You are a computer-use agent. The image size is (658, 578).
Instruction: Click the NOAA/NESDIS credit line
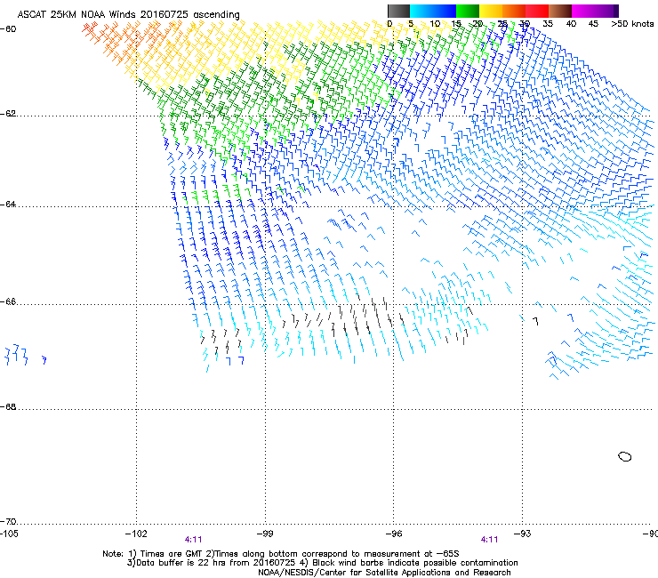point(384,573)
